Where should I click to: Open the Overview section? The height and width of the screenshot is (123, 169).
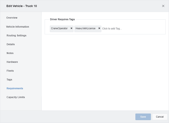click(12, 18)
